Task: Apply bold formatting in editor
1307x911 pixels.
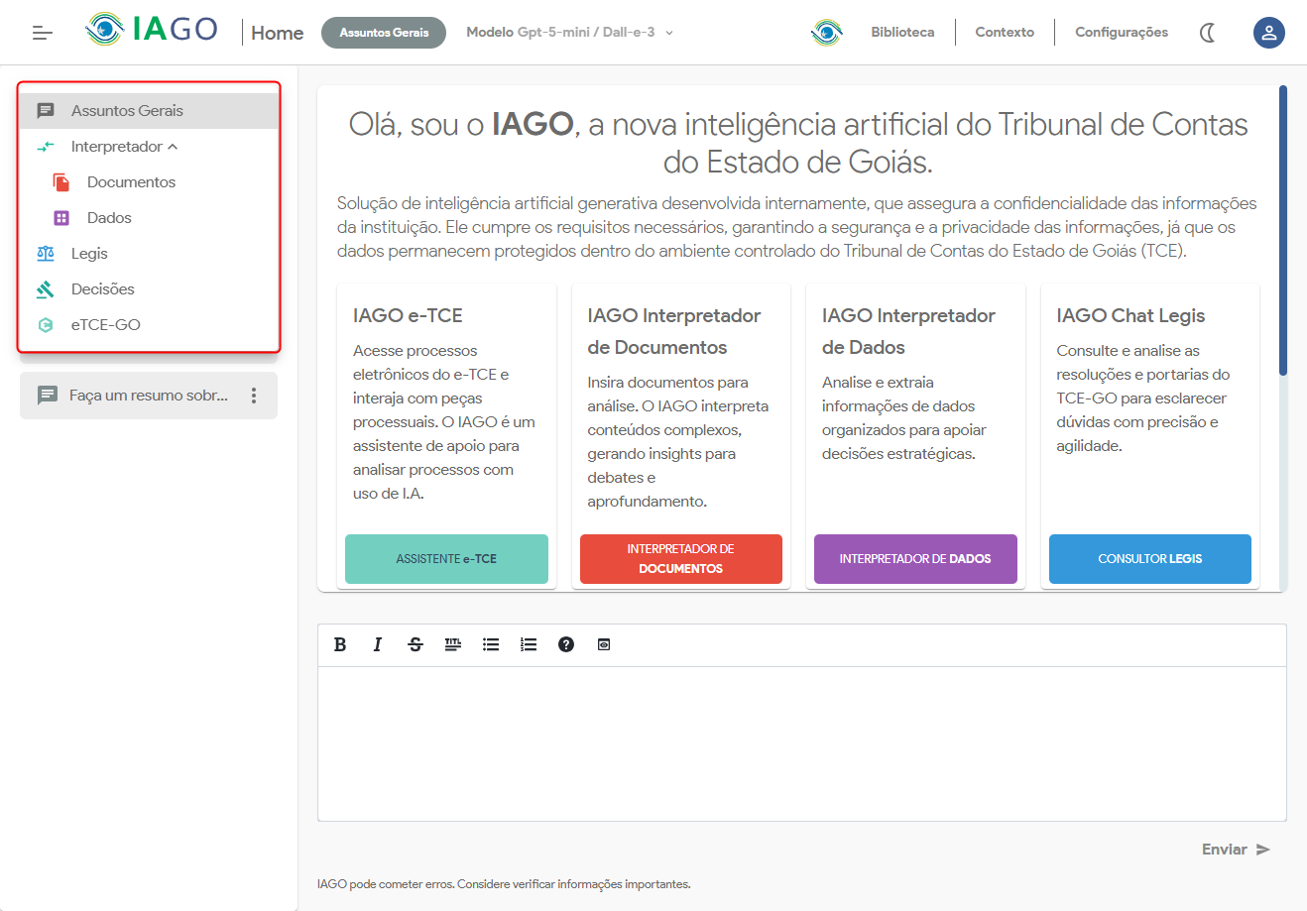Action: click(x=340, y=644)
